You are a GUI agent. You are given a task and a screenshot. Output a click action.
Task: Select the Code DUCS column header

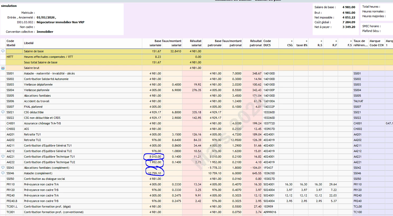267,43
